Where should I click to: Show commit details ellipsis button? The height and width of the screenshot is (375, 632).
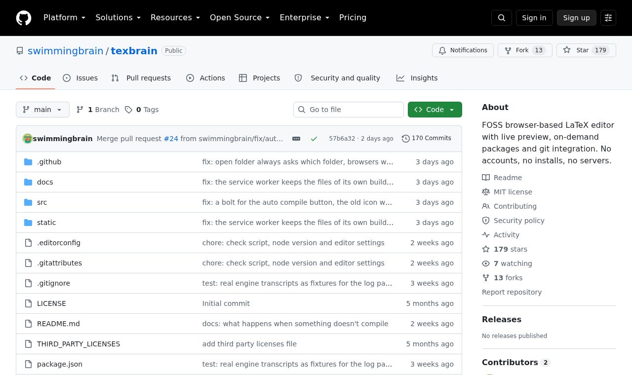296,139
